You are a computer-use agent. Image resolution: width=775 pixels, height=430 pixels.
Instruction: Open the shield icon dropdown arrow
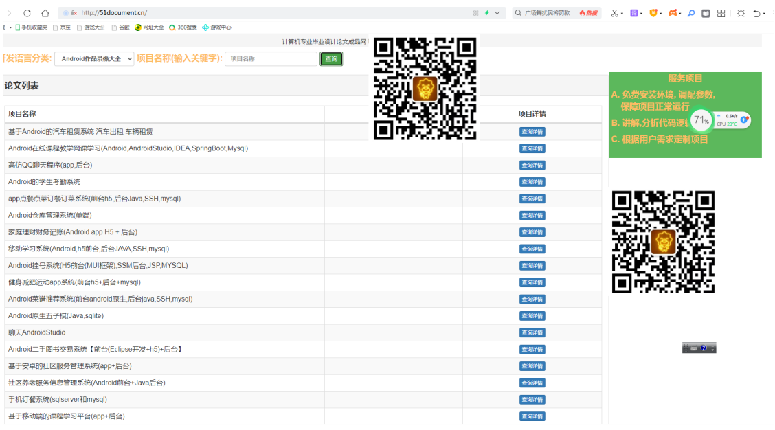[x=660, y=14]
